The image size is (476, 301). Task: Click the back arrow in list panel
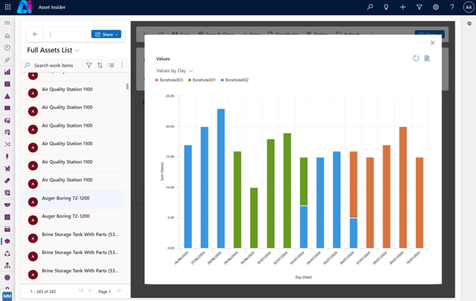point(36,34)
